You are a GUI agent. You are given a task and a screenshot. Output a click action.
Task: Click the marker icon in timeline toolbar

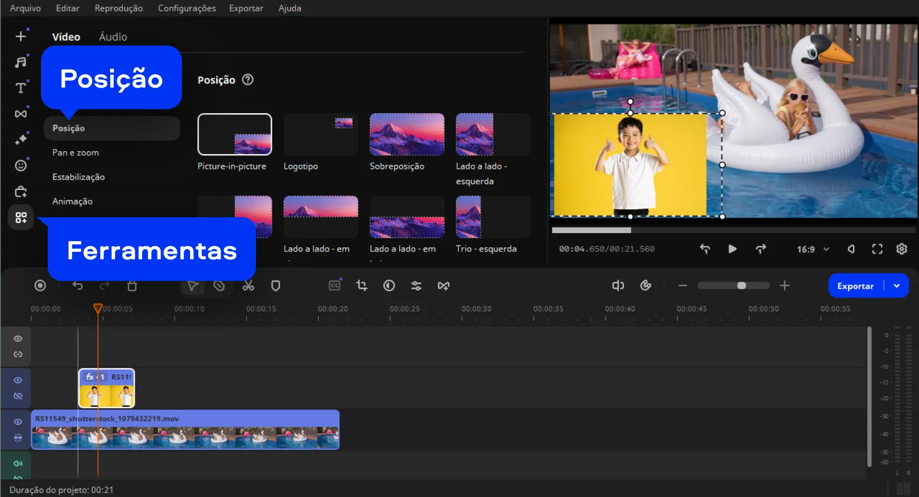coord(276,286)
